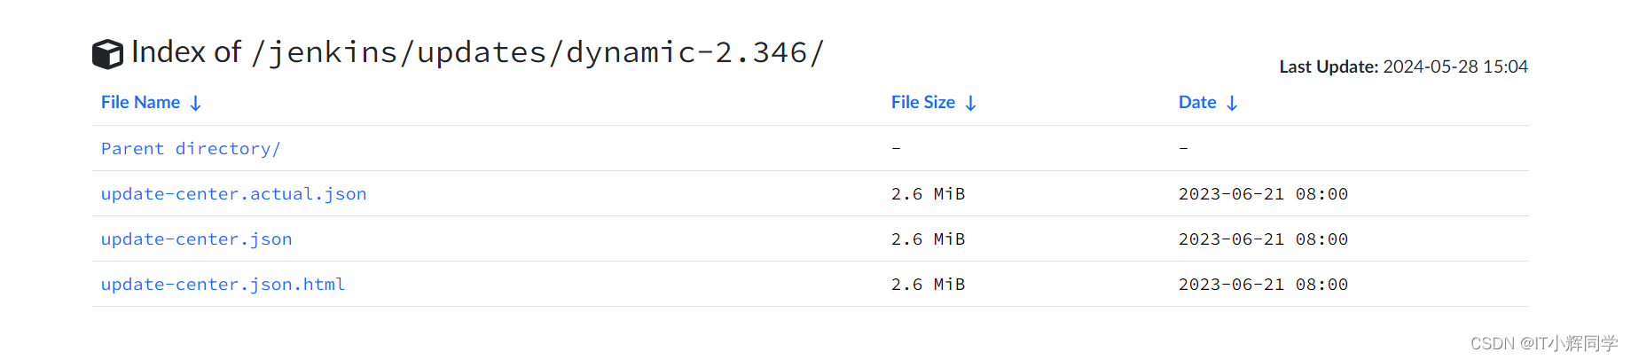1631x360 pixels.
Task: Open update-center.json.html file link
Action: pos(223,284)
